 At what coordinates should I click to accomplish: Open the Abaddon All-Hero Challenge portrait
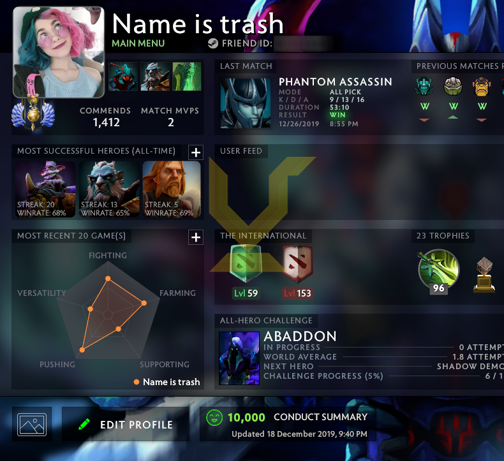[x=239, y=358]
